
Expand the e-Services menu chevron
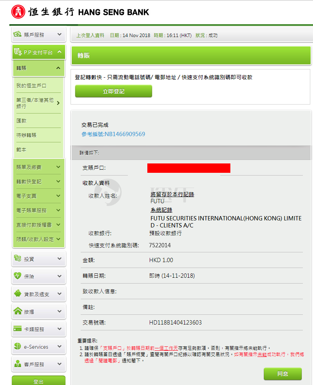coord(59,346)
